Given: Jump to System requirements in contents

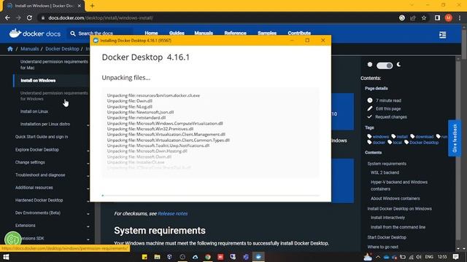Looking at the screenshot, I should [387, 164].
